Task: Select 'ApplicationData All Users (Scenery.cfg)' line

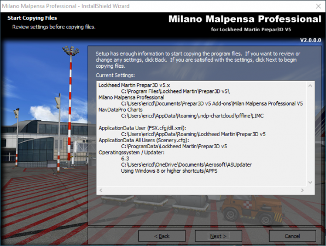Action: 144,140
